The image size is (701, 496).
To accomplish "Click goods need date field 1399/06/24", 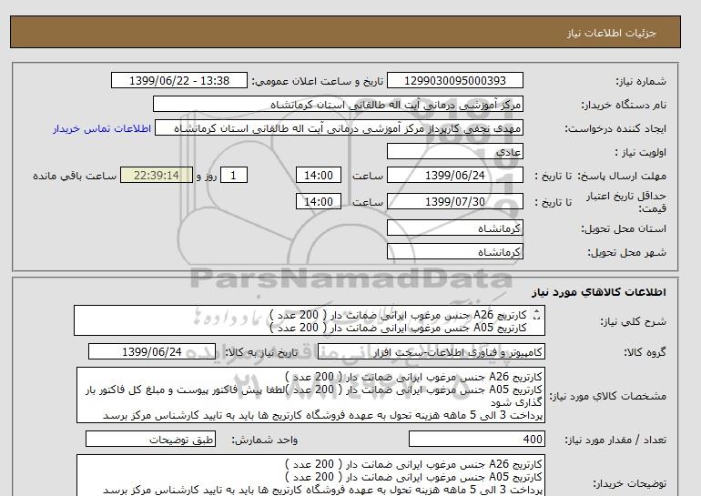I will [x=152, y=351].
